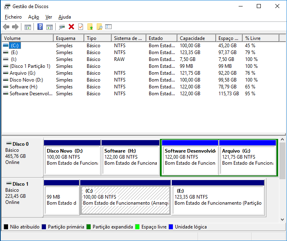Sort by the Volume column header
Screen dimensions: 287x241
click(x=27, y=38)
